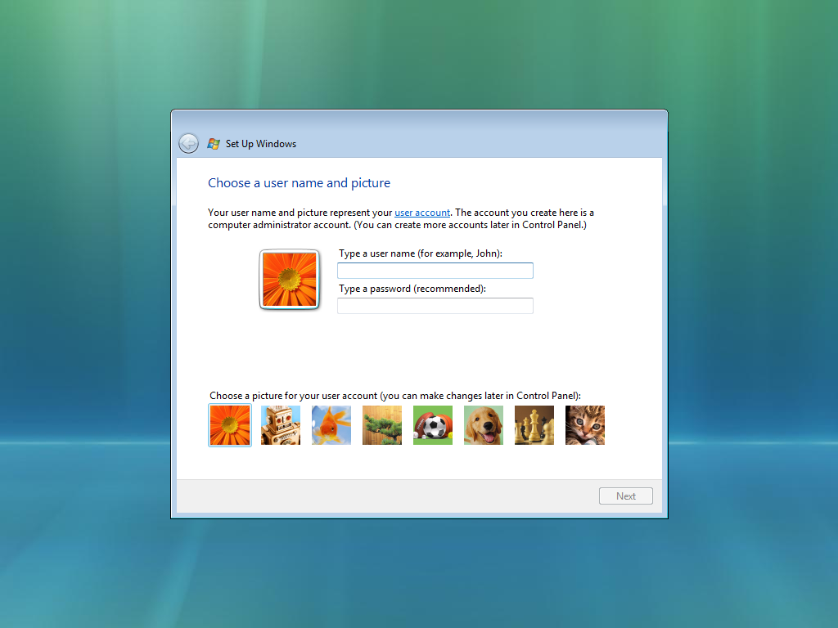Screen dimensions: 838x628
Task: Select the goldfish account picture
Action: pos(331,425)
